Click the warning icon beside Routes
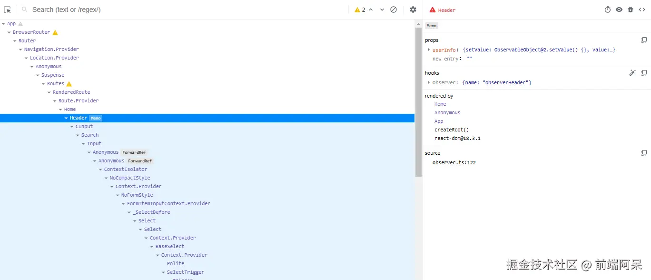Screen dimensions: 651x280 pyautogui.click(x=69, y=84)
